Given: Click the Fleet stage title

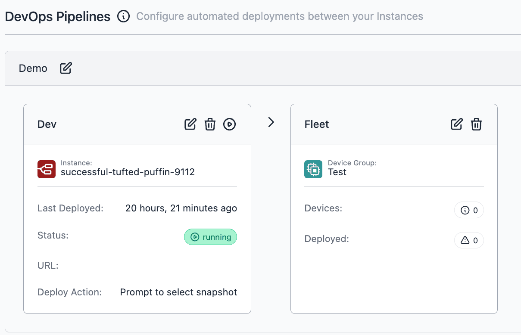Looking at the screenshot, I should coord(317,124).
